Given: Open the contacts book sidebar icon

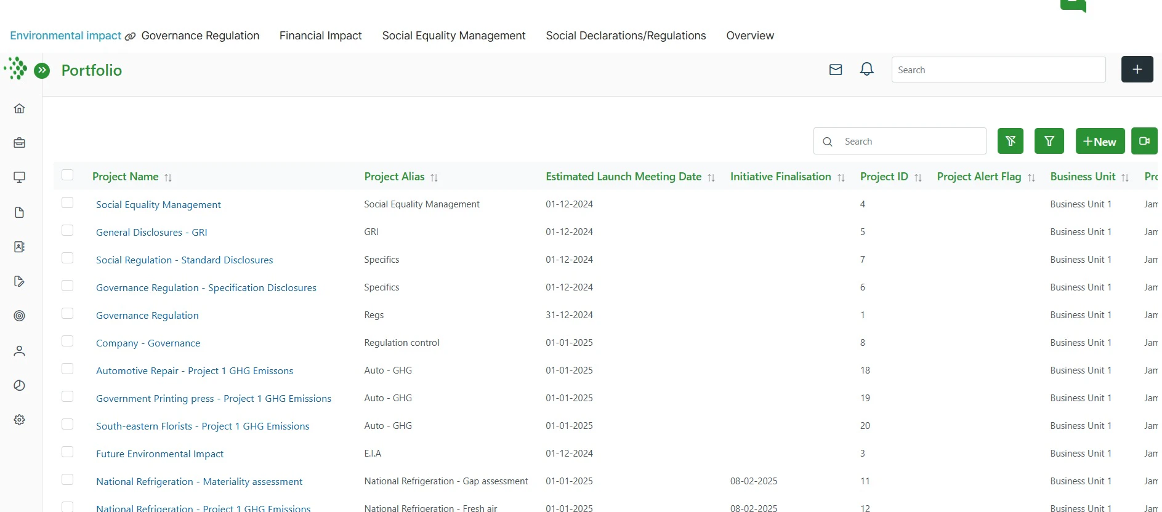Looking at the screenshot, I should point(19,247).
